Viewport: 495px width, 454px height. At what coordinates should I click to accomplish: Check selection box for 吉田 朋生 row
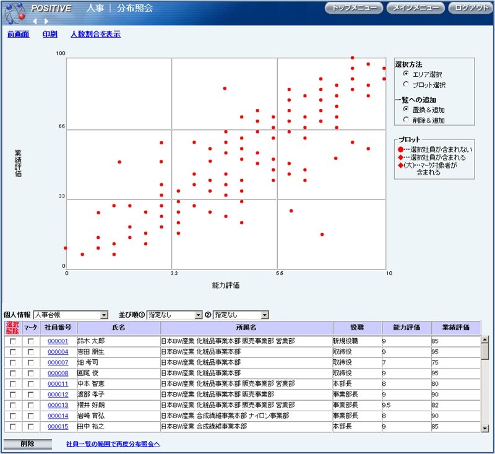13,352
